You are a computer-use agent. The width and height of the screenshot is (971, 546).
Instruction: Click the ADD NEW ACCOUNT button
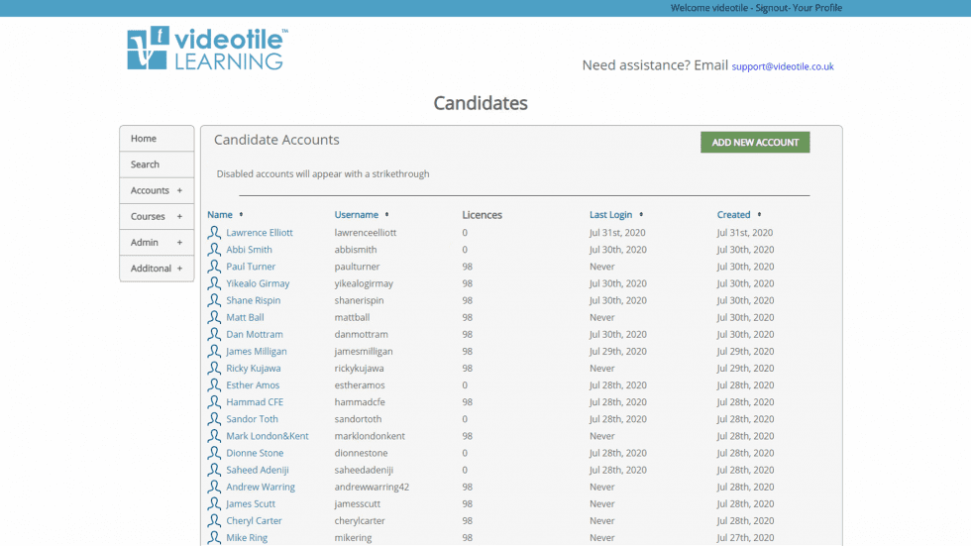[755, 143]
